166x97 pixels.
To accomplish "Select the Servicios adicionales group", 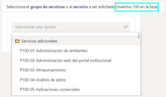I will click(76, 41).
